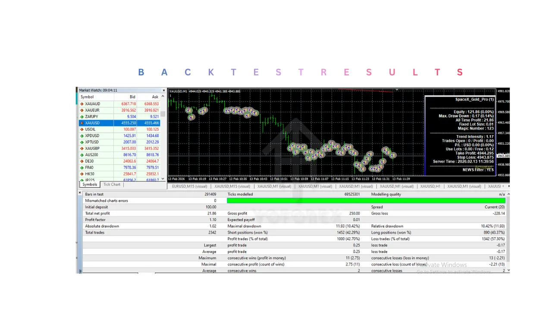Click the XPTUSD up-arrow icon
Image resolution: width=552 pixels, height=310 pixels.
pyautogui.click(x=82, y=142)
